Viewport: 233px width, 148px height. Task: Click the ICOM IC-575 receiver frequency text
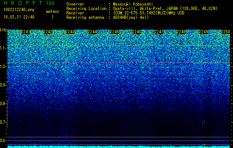(149, 13)
